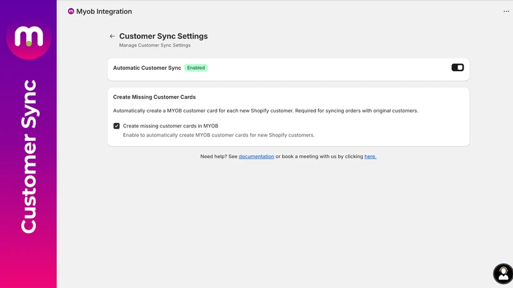Click the Create Missing Customer Cards heading
Image resolution: width=513 pixels, height=288 pixels.
(155, 97)
